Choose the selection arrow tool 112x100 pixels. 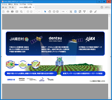click(x=45, y=11)
